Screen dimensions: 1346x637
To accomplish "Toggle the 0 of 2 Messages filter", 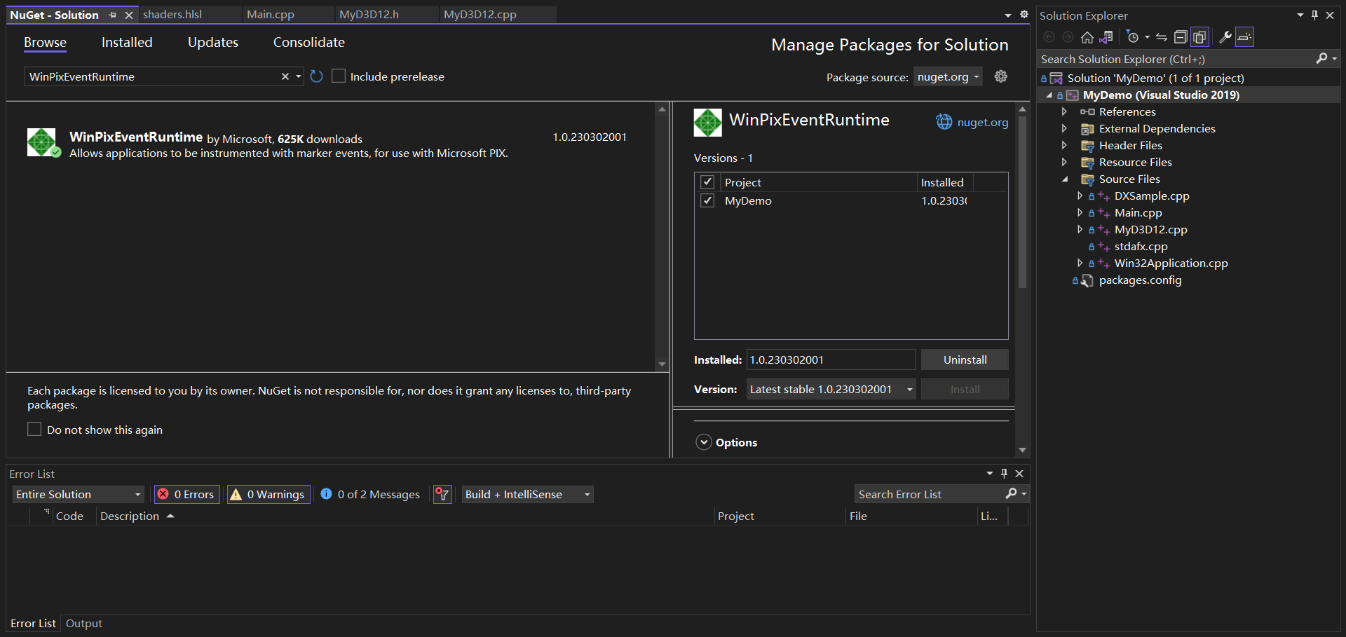I will (371, 495).
